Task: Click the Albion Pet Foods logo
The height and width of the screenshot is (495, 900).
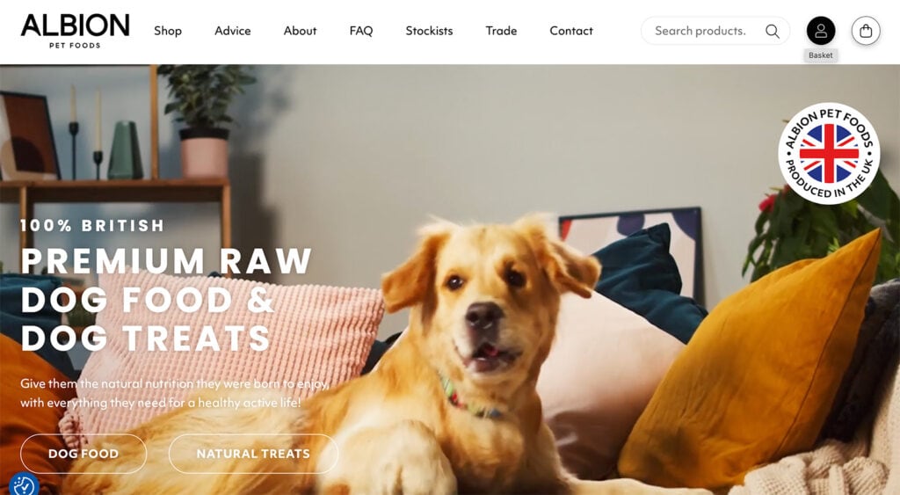Action: pos(76,31)
